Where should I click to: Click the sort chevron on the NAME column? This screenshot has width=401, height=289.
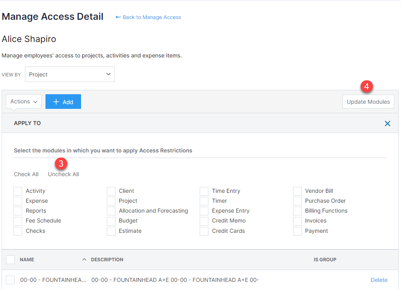(84, 259)
